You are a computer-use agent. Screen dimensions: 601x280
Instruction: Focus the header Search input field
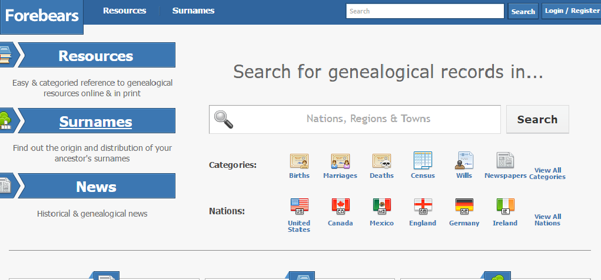click(424, 11)
